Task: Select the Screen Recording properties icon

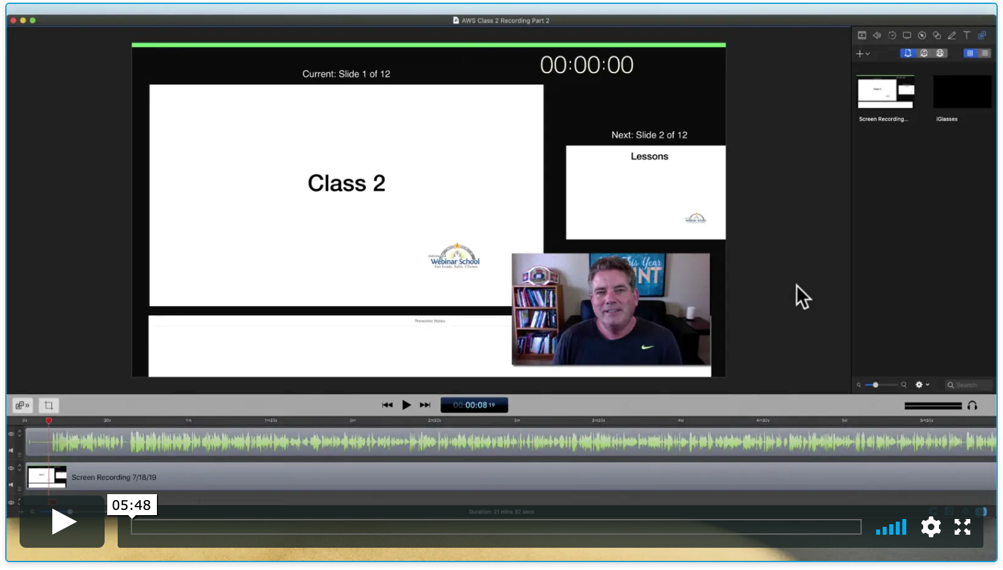Action: point(907,35)
